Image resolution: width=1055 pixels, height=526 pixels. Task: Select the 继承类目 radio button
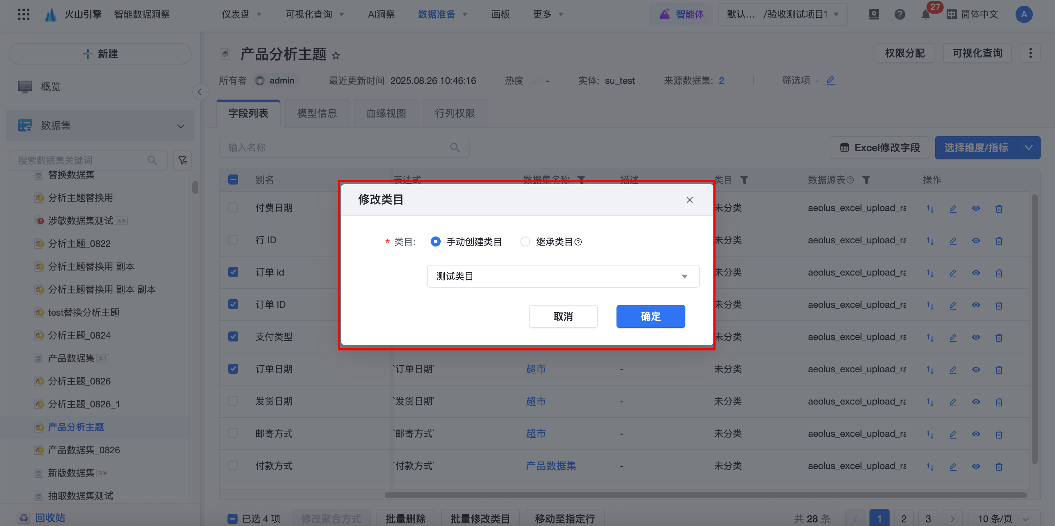[x=525, y=242]
